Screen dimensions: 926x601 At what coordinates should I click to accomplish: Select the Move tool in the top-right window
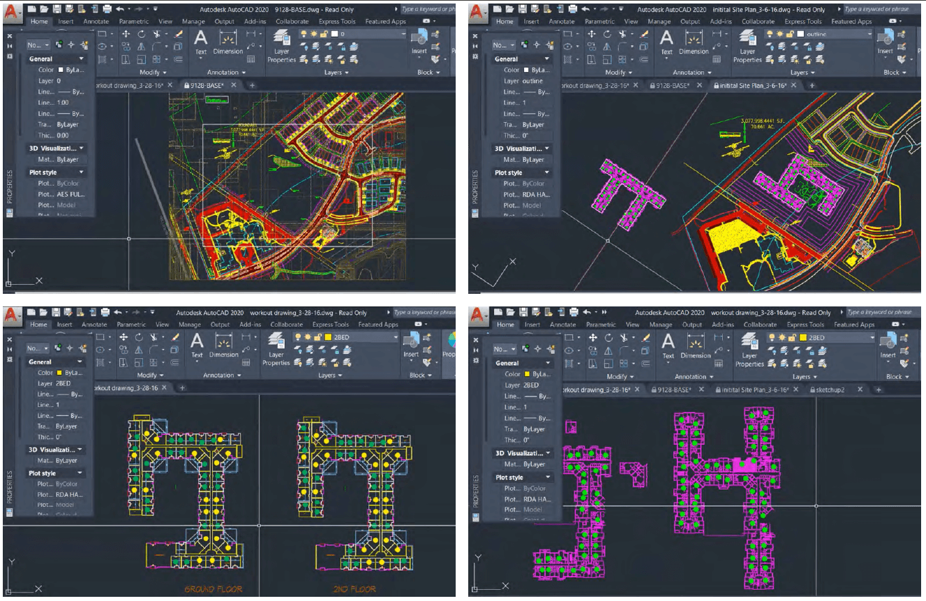(592, 34)
